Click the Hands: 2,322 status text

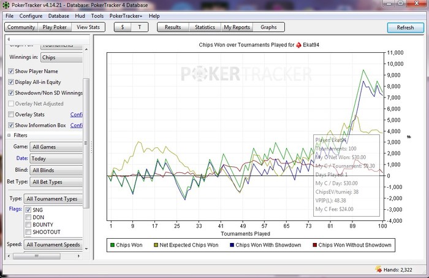tap(398, 270)
